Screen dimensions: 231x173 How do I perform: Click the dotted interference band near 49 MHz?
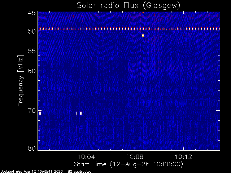point(129,28)
